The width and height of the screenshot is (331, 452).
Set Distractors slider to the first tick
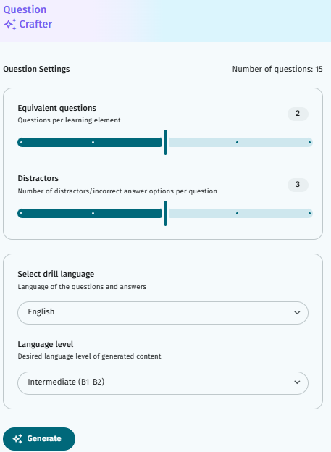point(21,213)
